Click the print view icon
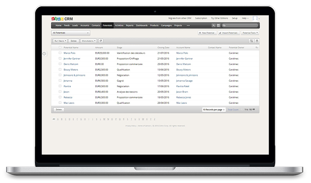This screenshot has height=183, width=311. click(257, 41)
